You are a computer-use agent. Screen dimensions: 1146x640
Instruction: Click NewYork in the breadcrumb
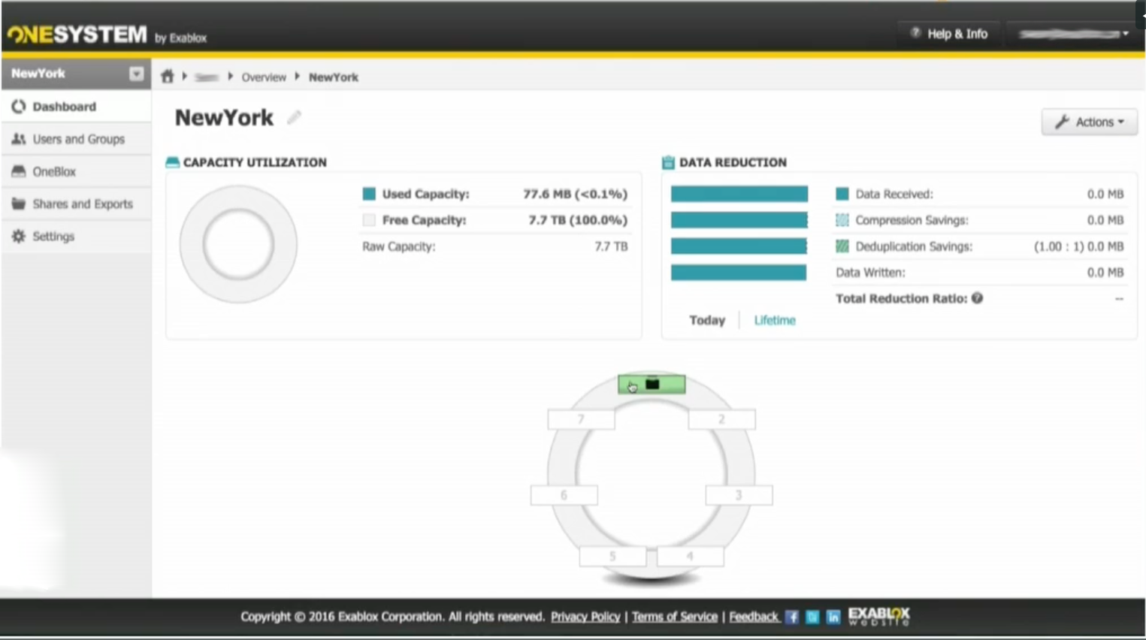tap(334, 77)
